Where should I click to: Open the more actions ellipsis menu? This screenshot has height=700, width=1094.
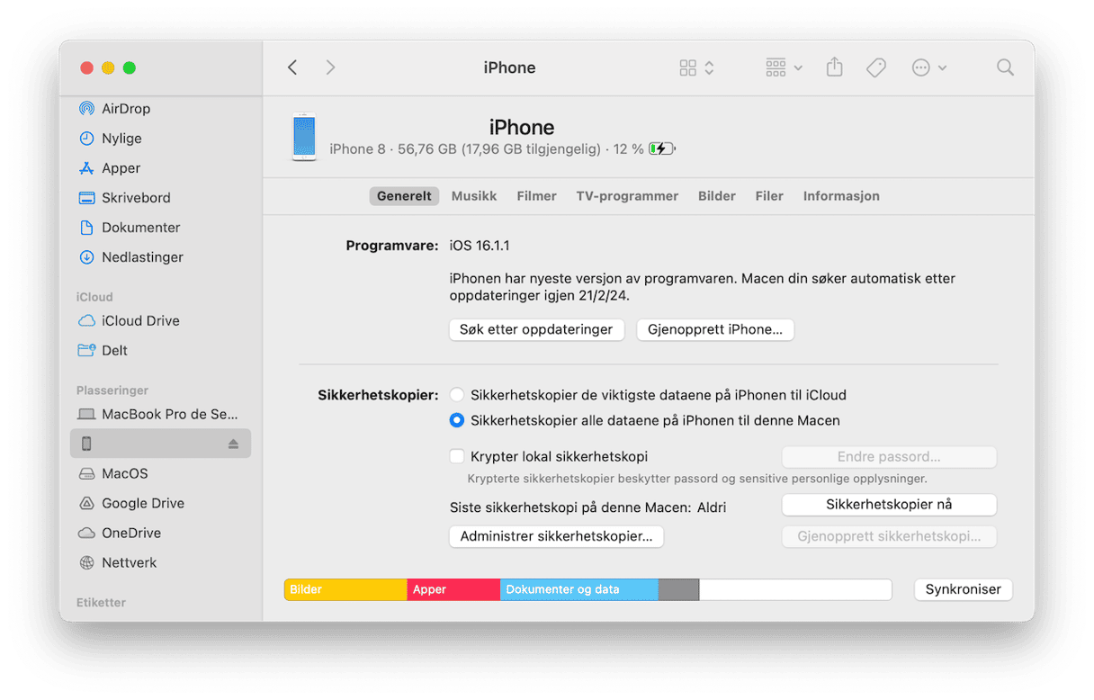(x=928, y=67)
